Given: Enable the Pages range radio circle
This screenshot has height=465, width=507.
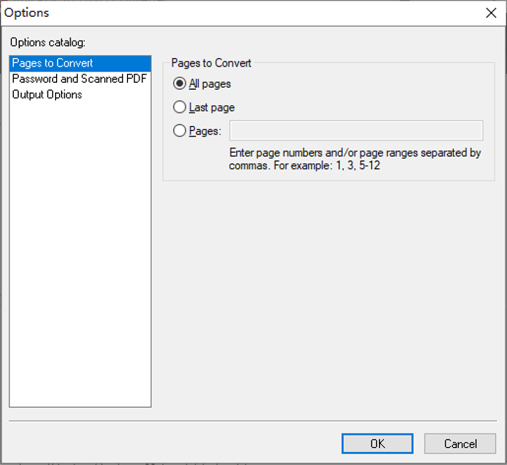Looking at the screenshot, I should point(179,131).
